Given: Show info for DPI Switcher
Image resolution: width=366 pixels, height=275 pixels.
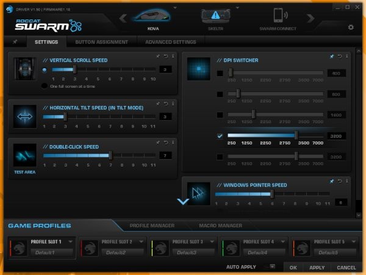Looking at the screenshot, I should click(347, 56).
